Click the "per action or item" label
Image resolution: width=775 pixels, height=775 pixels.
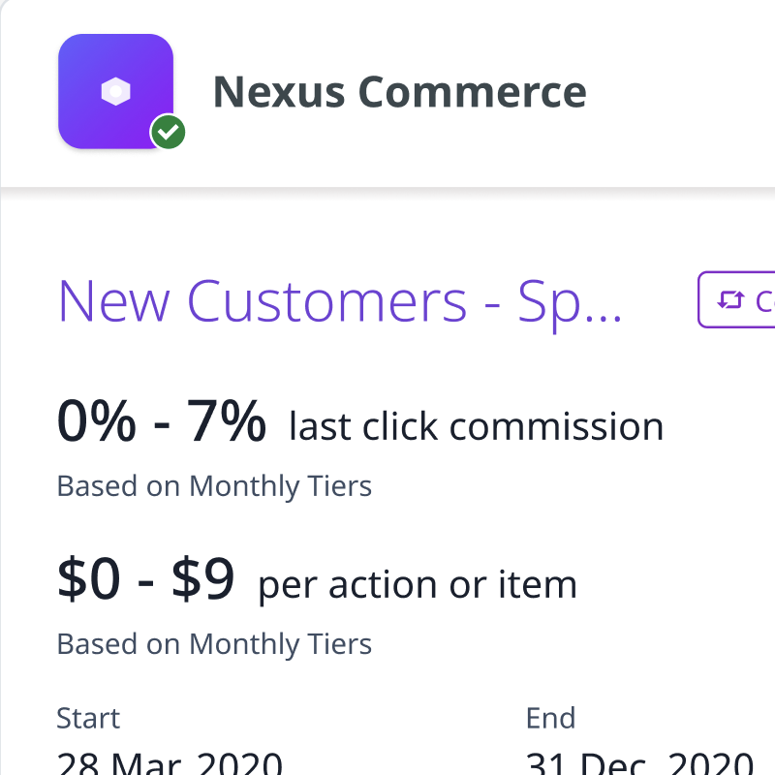[x=417, y=584]
